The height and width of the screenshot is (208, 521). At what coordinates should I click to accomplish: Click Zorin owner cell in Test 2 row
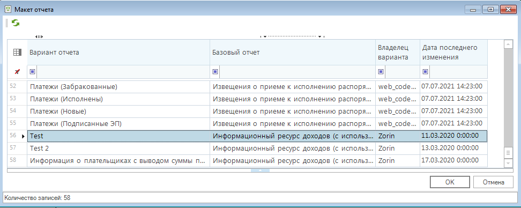point(398,148)
